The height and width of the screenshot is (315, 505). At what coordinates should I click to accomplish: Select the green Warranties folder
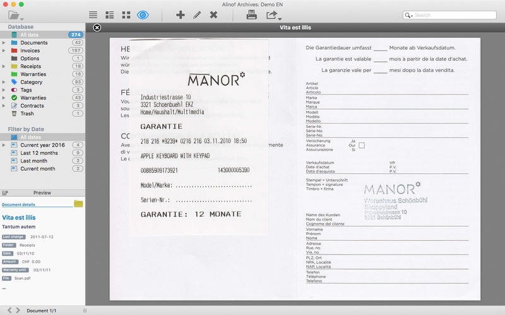coord(33,74)
